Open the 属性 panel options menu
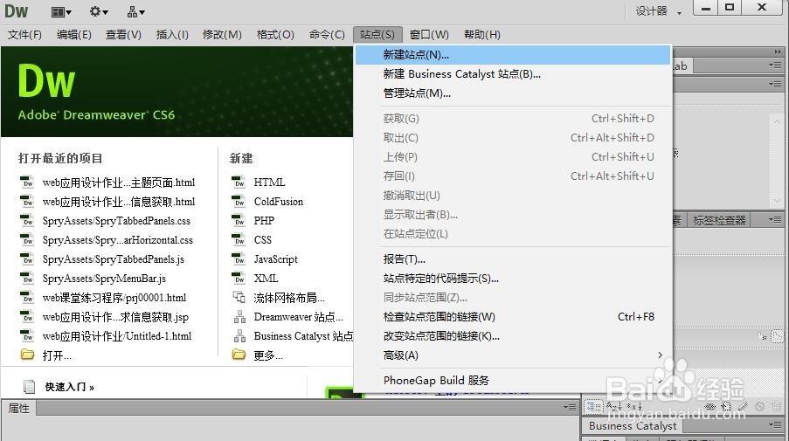789x441 pixels. pos(570,407)
